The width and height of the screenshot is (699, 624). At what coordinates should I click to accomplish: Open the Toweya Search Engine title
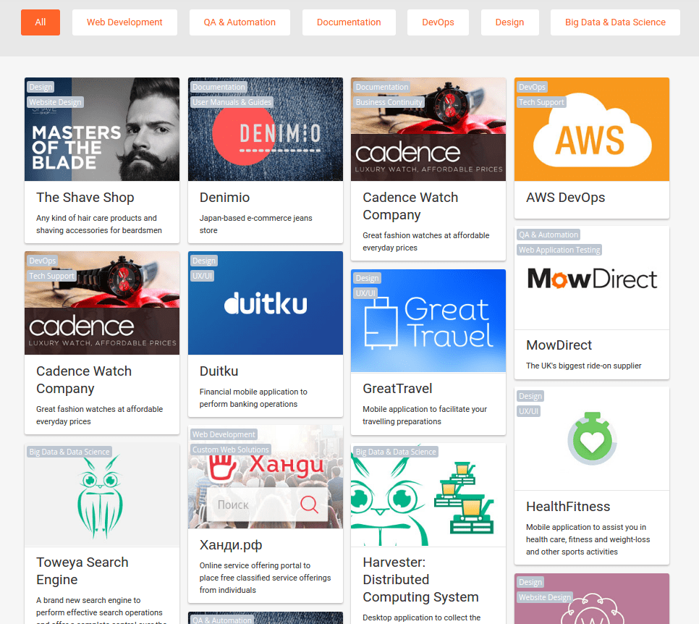(82, 571)
